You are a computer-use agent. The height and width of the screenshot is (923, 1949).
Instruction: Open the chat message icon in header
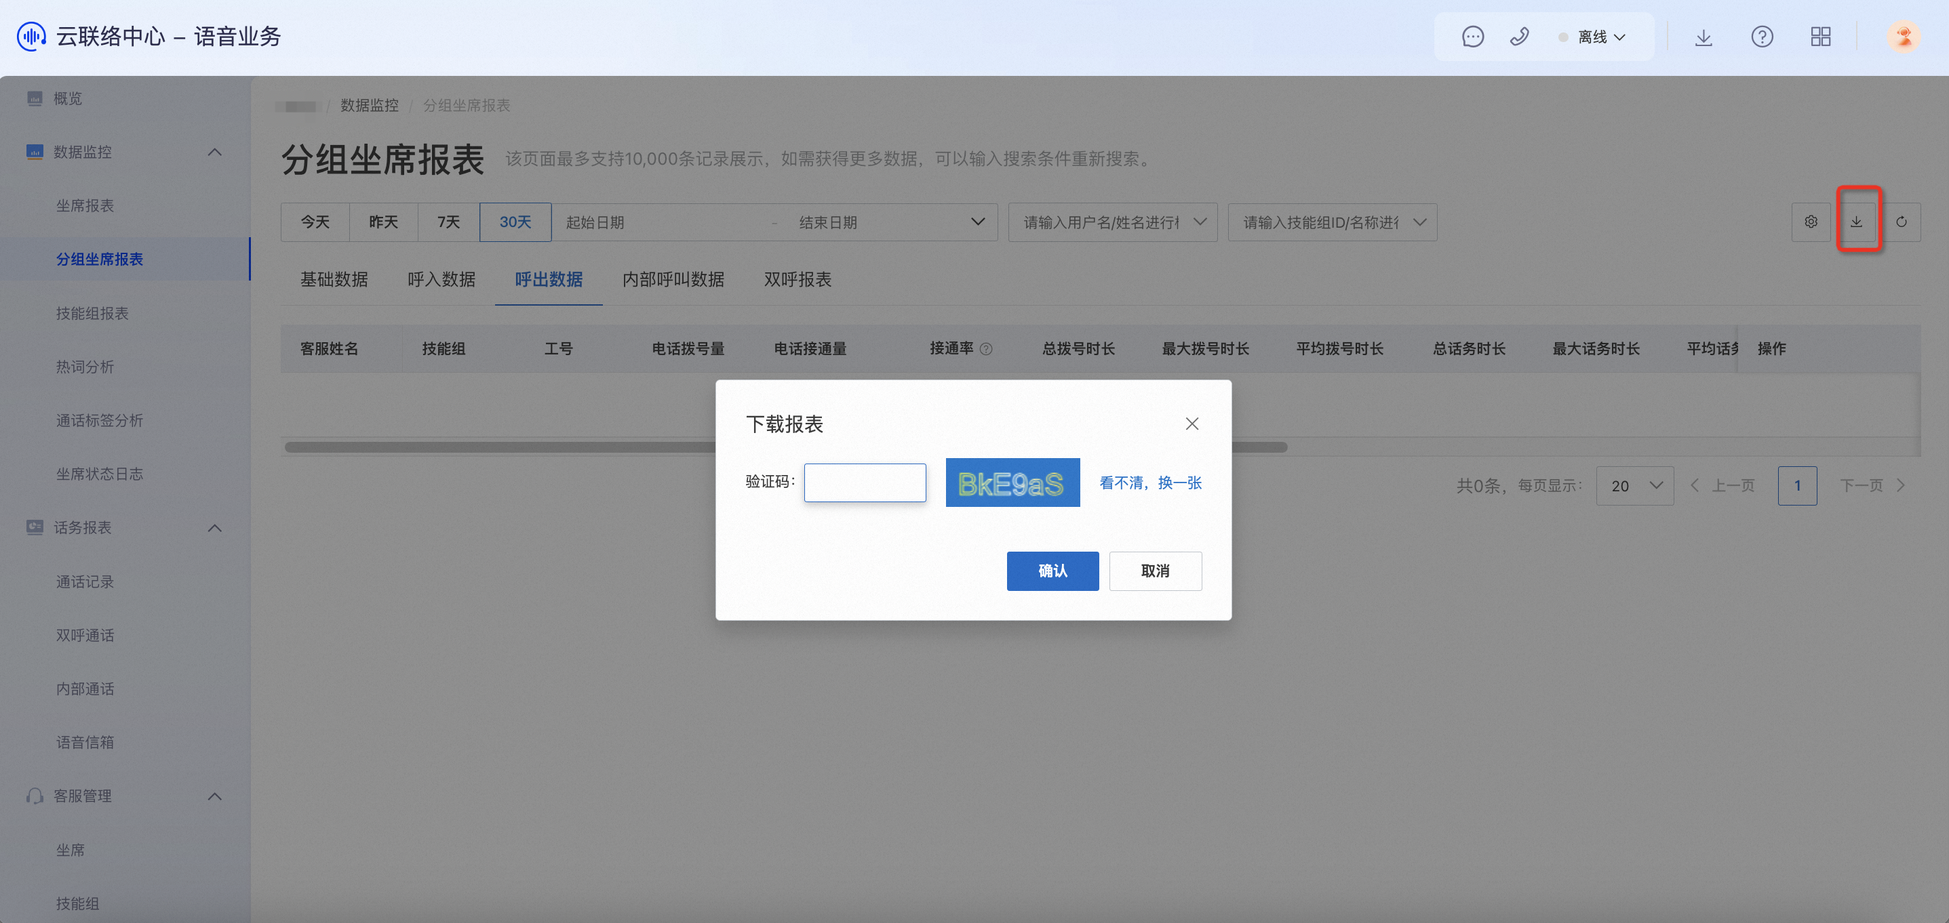(x=1472, y=37)
